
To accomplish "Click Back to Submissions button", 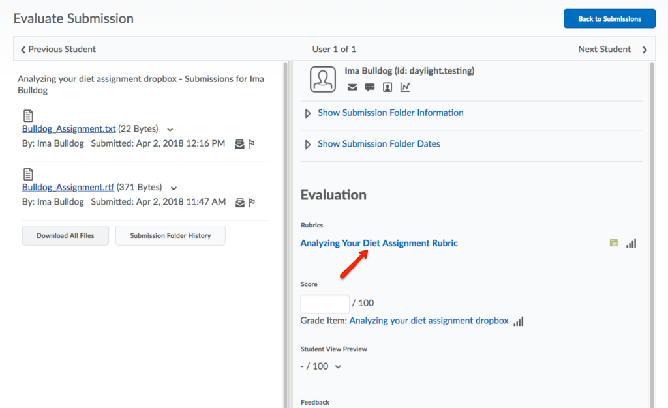I will pos(609,19).
